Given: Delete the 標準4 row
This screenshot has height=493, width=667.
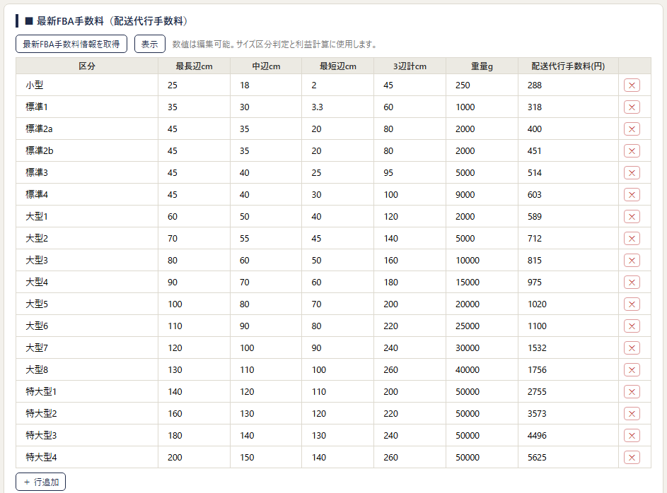Looking at the screenshot, I should 632,194.
